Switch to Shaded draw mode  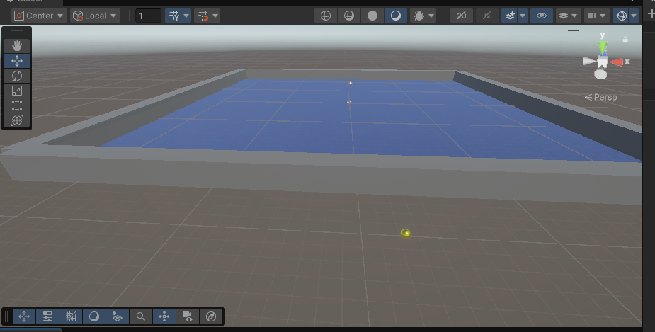coord(396,16)
